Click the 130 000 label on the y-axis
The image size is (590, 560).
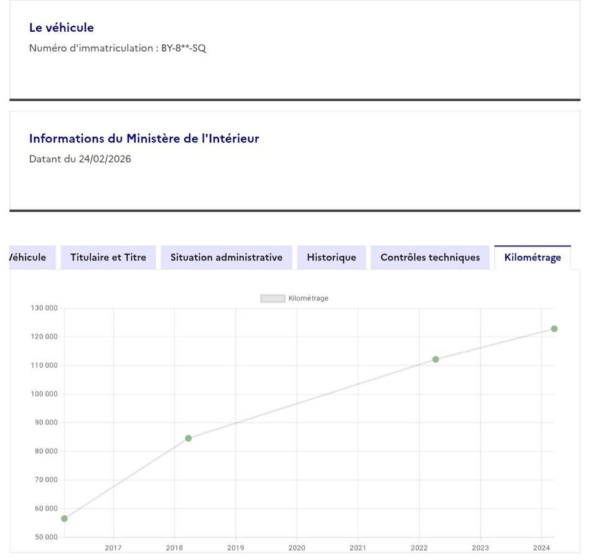coord(44,309)
